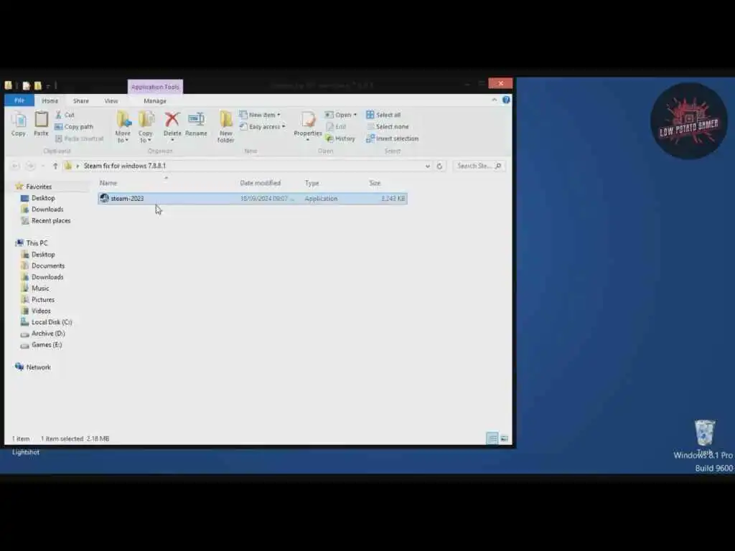The image size is (735, 551).
Task: Click the Copy icon in ribbon
Action: pyautogui.click(x=19, y=124)
